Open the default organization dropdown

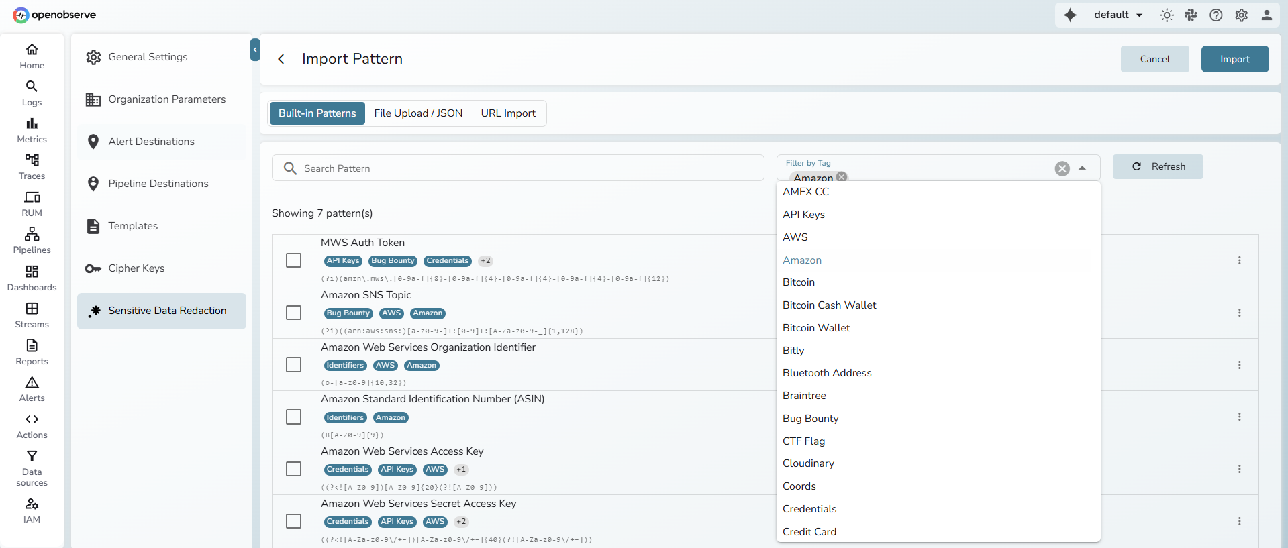[1118, 15]
